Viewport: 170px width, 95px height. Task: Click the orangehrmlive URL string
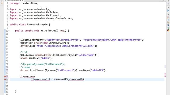pyautogui.click(x=65, y=46)
